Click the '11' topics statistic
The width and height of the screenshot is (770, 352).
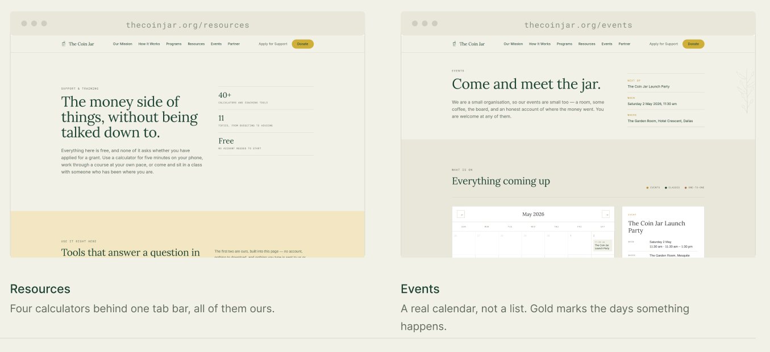221,118
